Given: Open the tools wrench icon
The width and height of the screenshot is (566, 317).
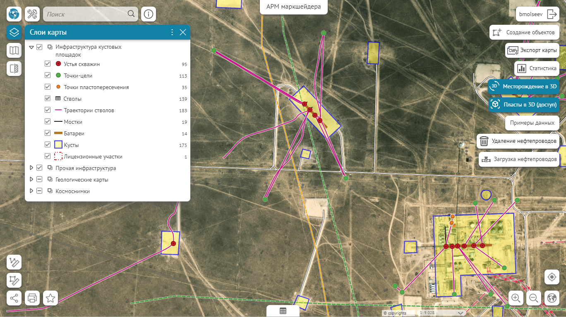Looking at the screenshot, I should tap(32, 14).
